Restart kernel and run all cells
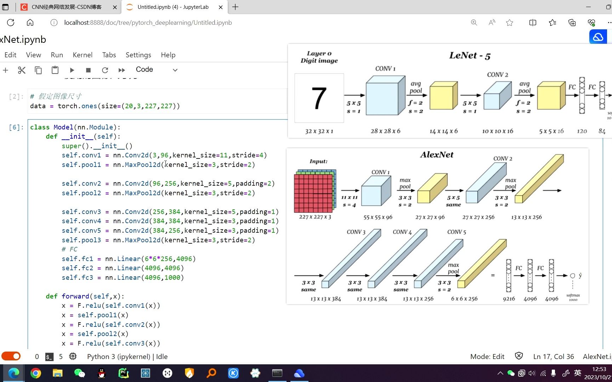Viewport: 612px width, 382px height. tap(122, 70)
